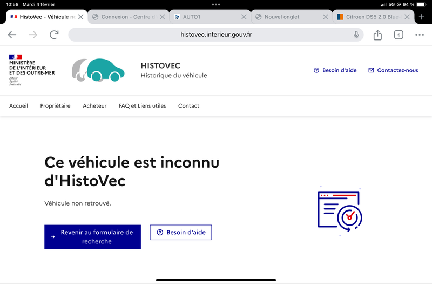Click Revenir au formulaire de recherche button
Screen dimensions: 432x284
tap(92, 237)
